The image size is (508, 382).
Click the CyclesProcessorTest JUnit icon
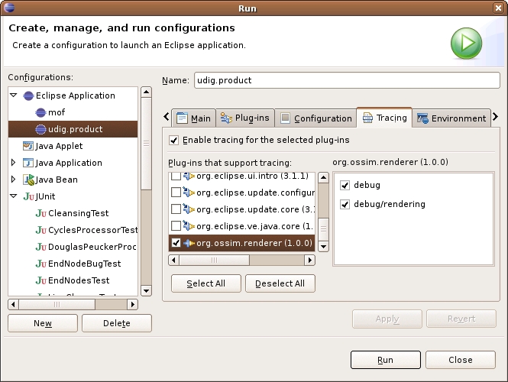[x=40, y=230]
